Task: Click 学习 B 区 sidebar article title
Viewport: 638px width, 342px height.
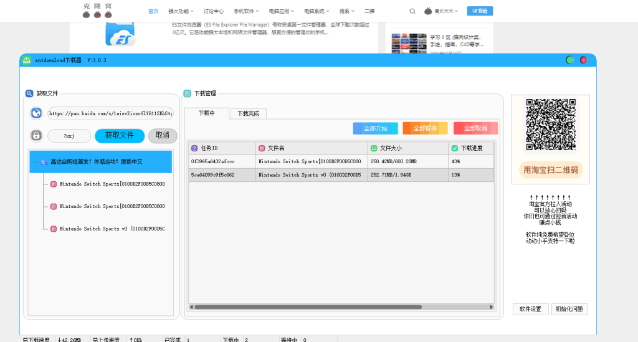Action: 457,40
